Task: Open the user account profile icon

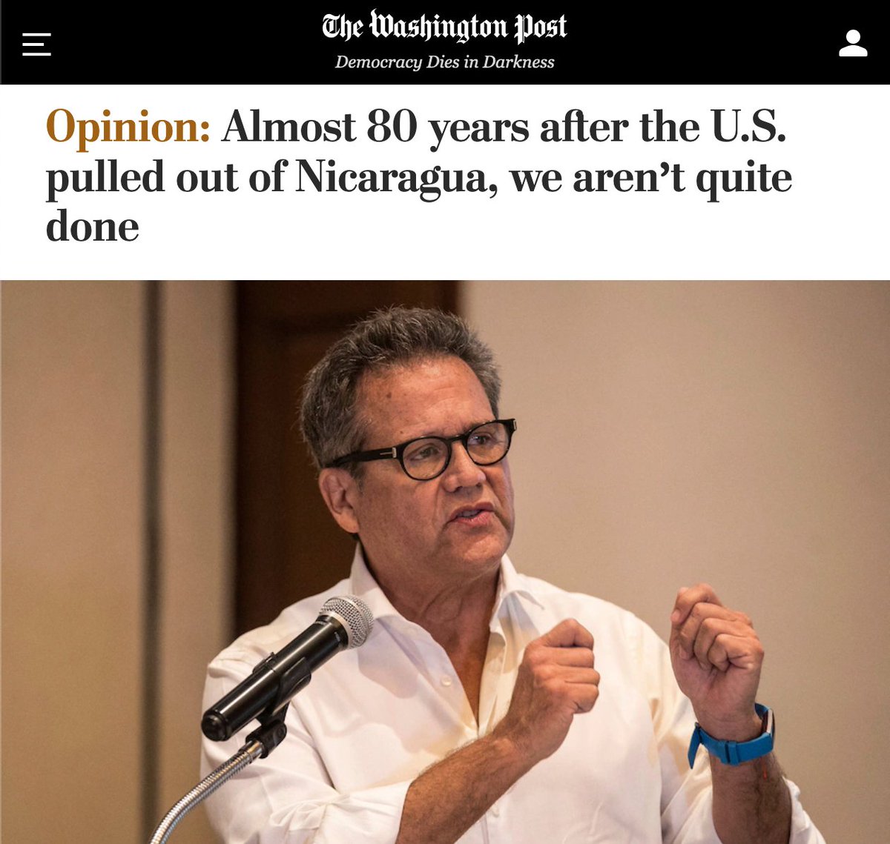Action: tap(853, 43)
